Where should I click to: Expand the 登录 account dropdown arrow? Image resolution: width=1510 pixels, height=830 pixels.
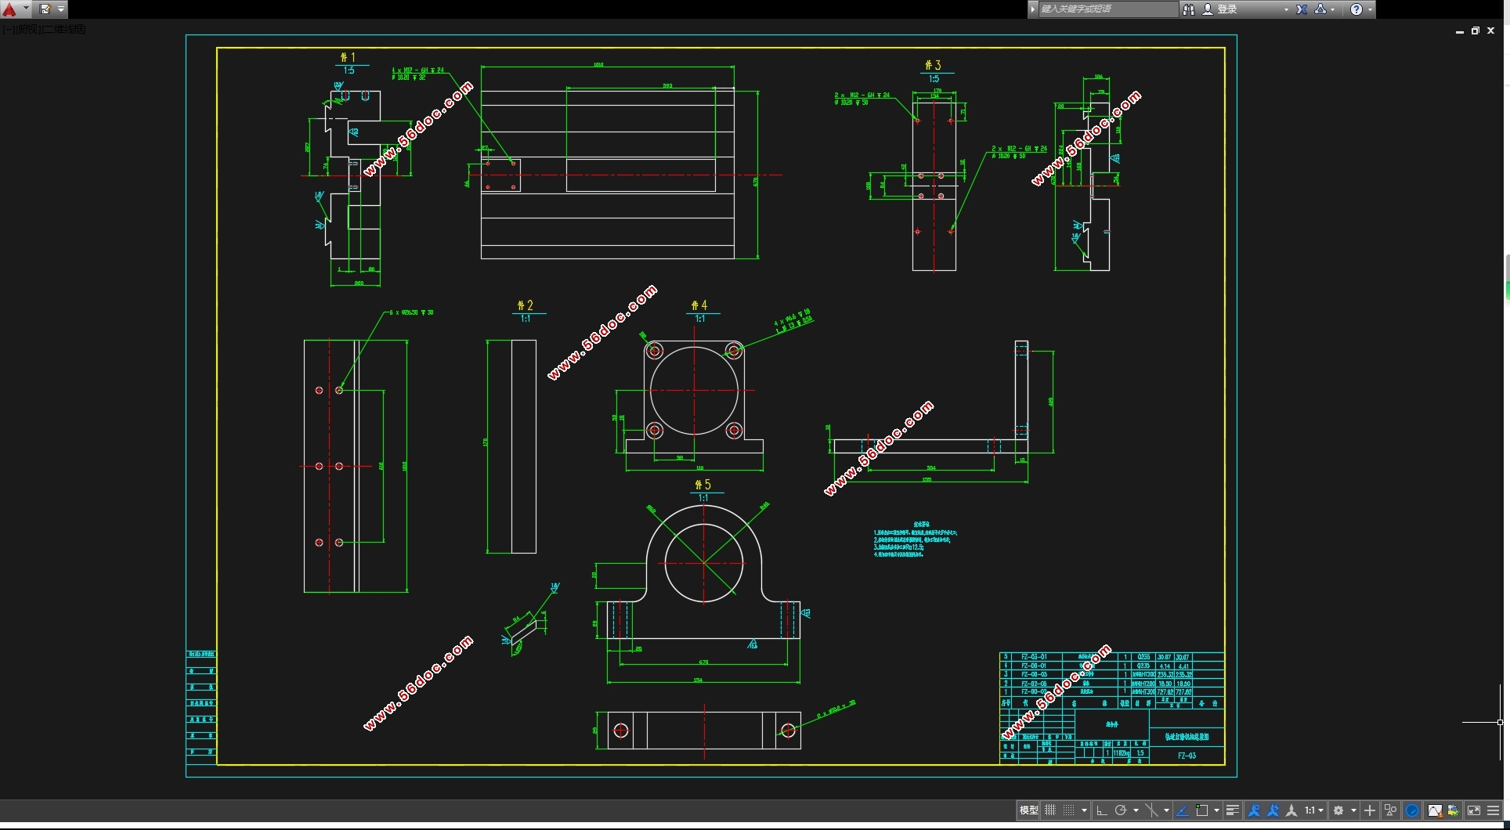point(1286,9)
